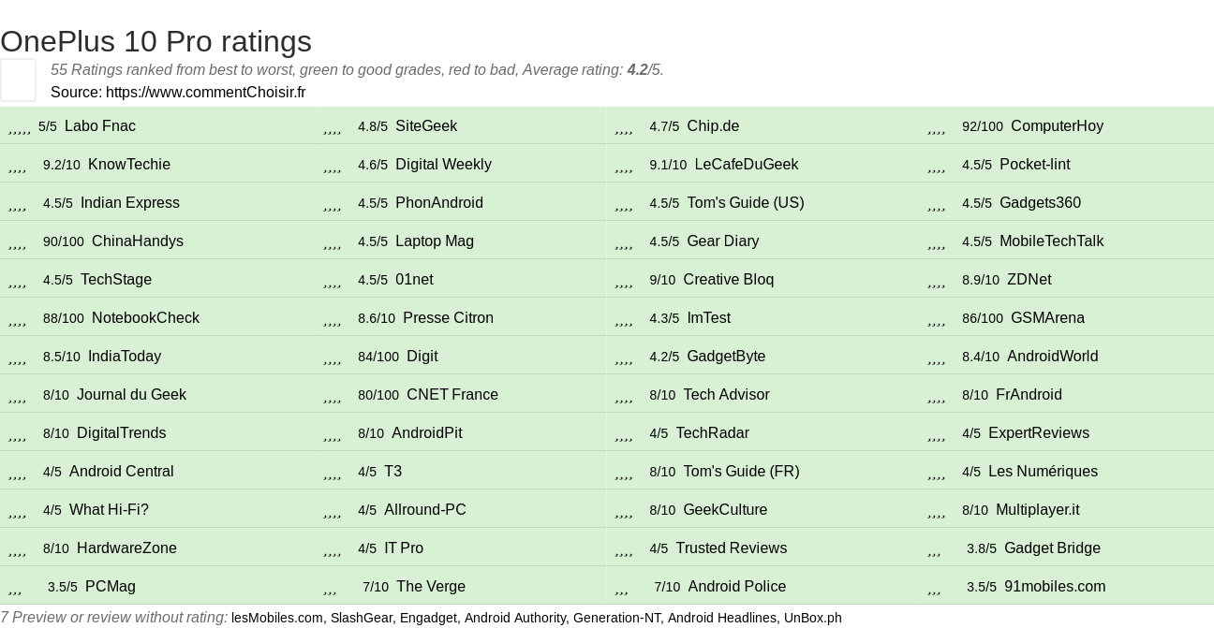The height and width of the screenshot is (628, 1214).
Task: Click the product thumbnail below the title
Action: click(18, 80)
